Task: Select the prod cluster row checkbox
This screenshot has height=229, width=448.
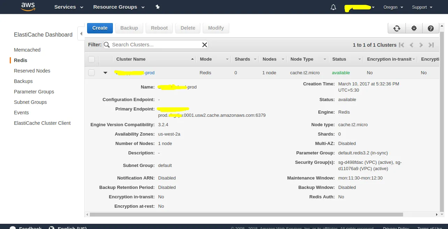Action: point(91,73)
